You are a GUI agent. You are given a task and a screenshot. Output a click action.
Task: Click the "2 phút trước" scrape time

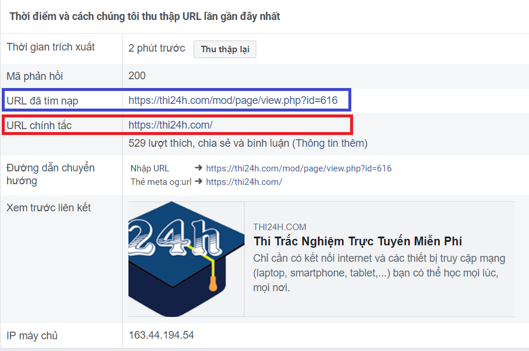(x=157, y=48)
